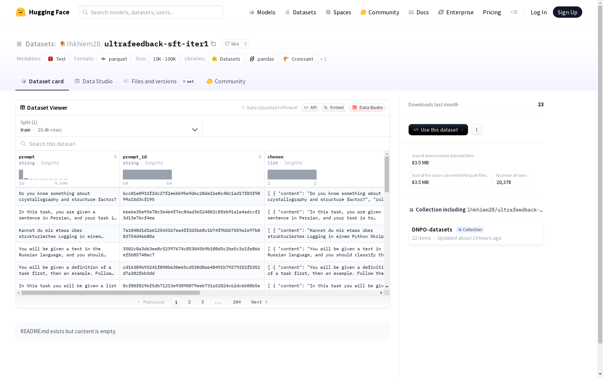The width and height of the screenshot is (603, 377).
Task: Focus the Search this dataset field
Action: pyautogui.click(x=203, y=144)
